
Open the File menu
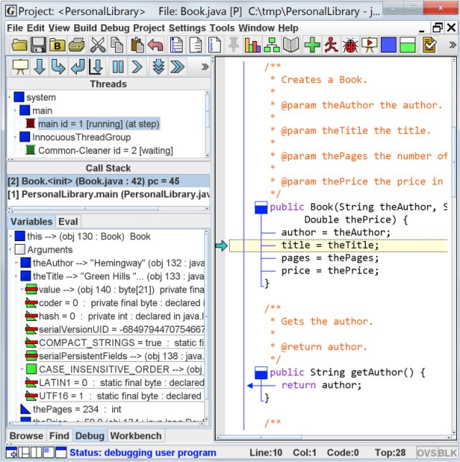tap(14, 28)
